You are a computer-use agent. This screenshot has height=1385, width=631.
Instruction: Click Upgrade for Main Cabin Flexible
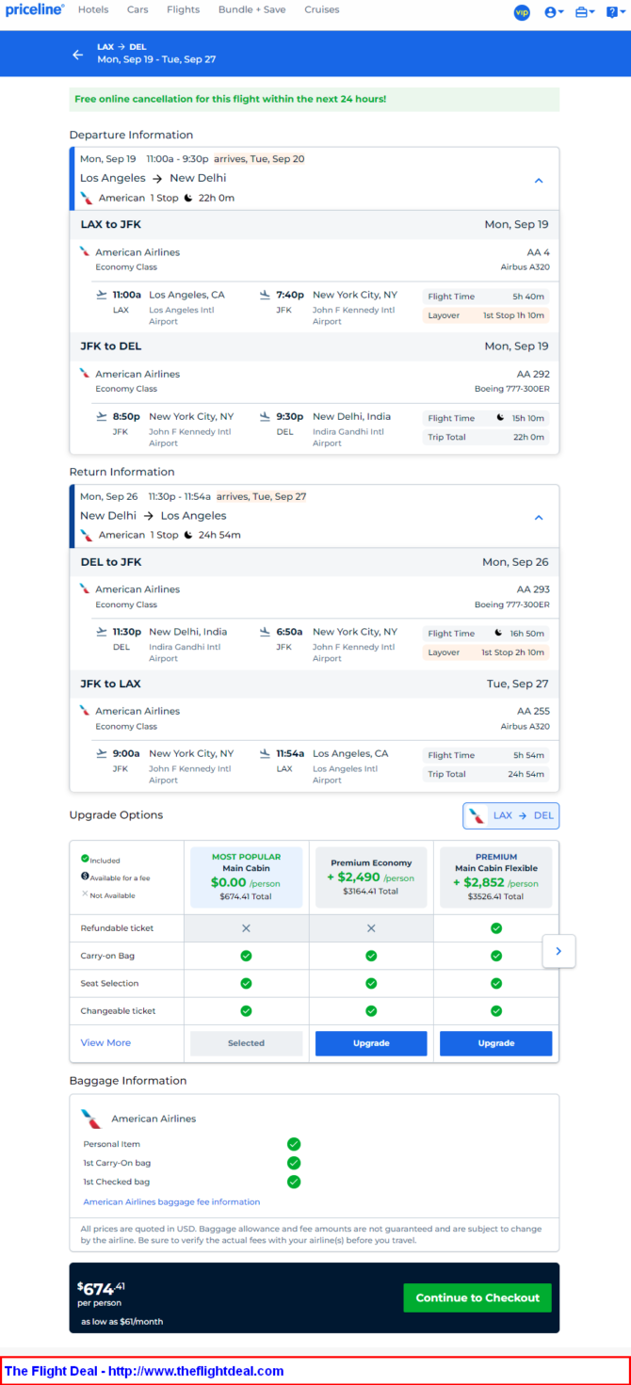(495, 1043)
